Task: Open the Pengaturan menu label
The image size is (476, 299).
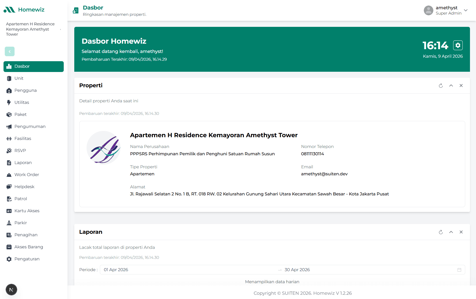Action: (27, 259)
